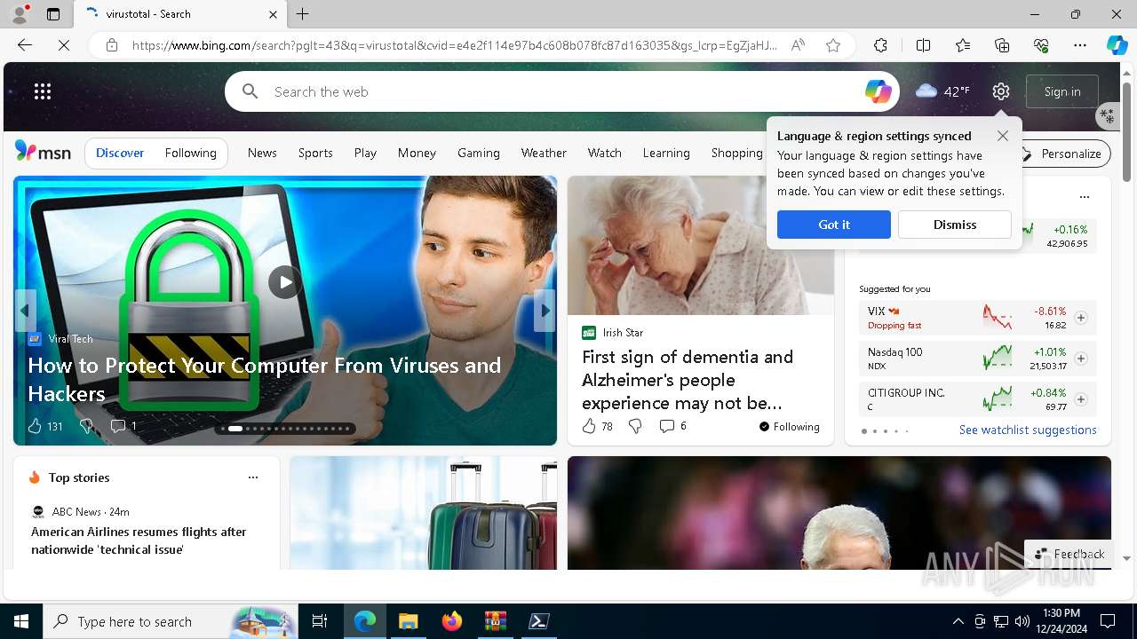Open the Learning category
1137x639 pixels.
(x=666, y=153)
